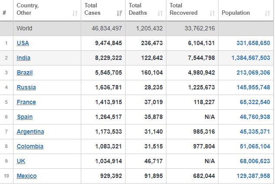Select Colombia total deaths 31,515

point(154,146)
